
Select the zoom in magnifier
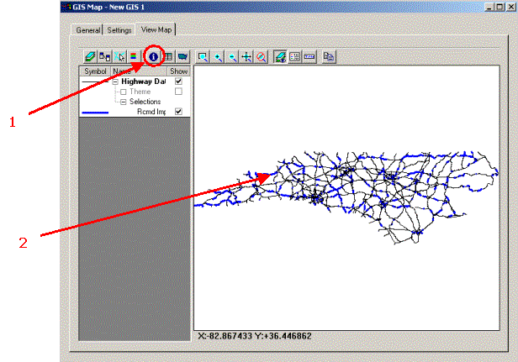tap(218, 57)
